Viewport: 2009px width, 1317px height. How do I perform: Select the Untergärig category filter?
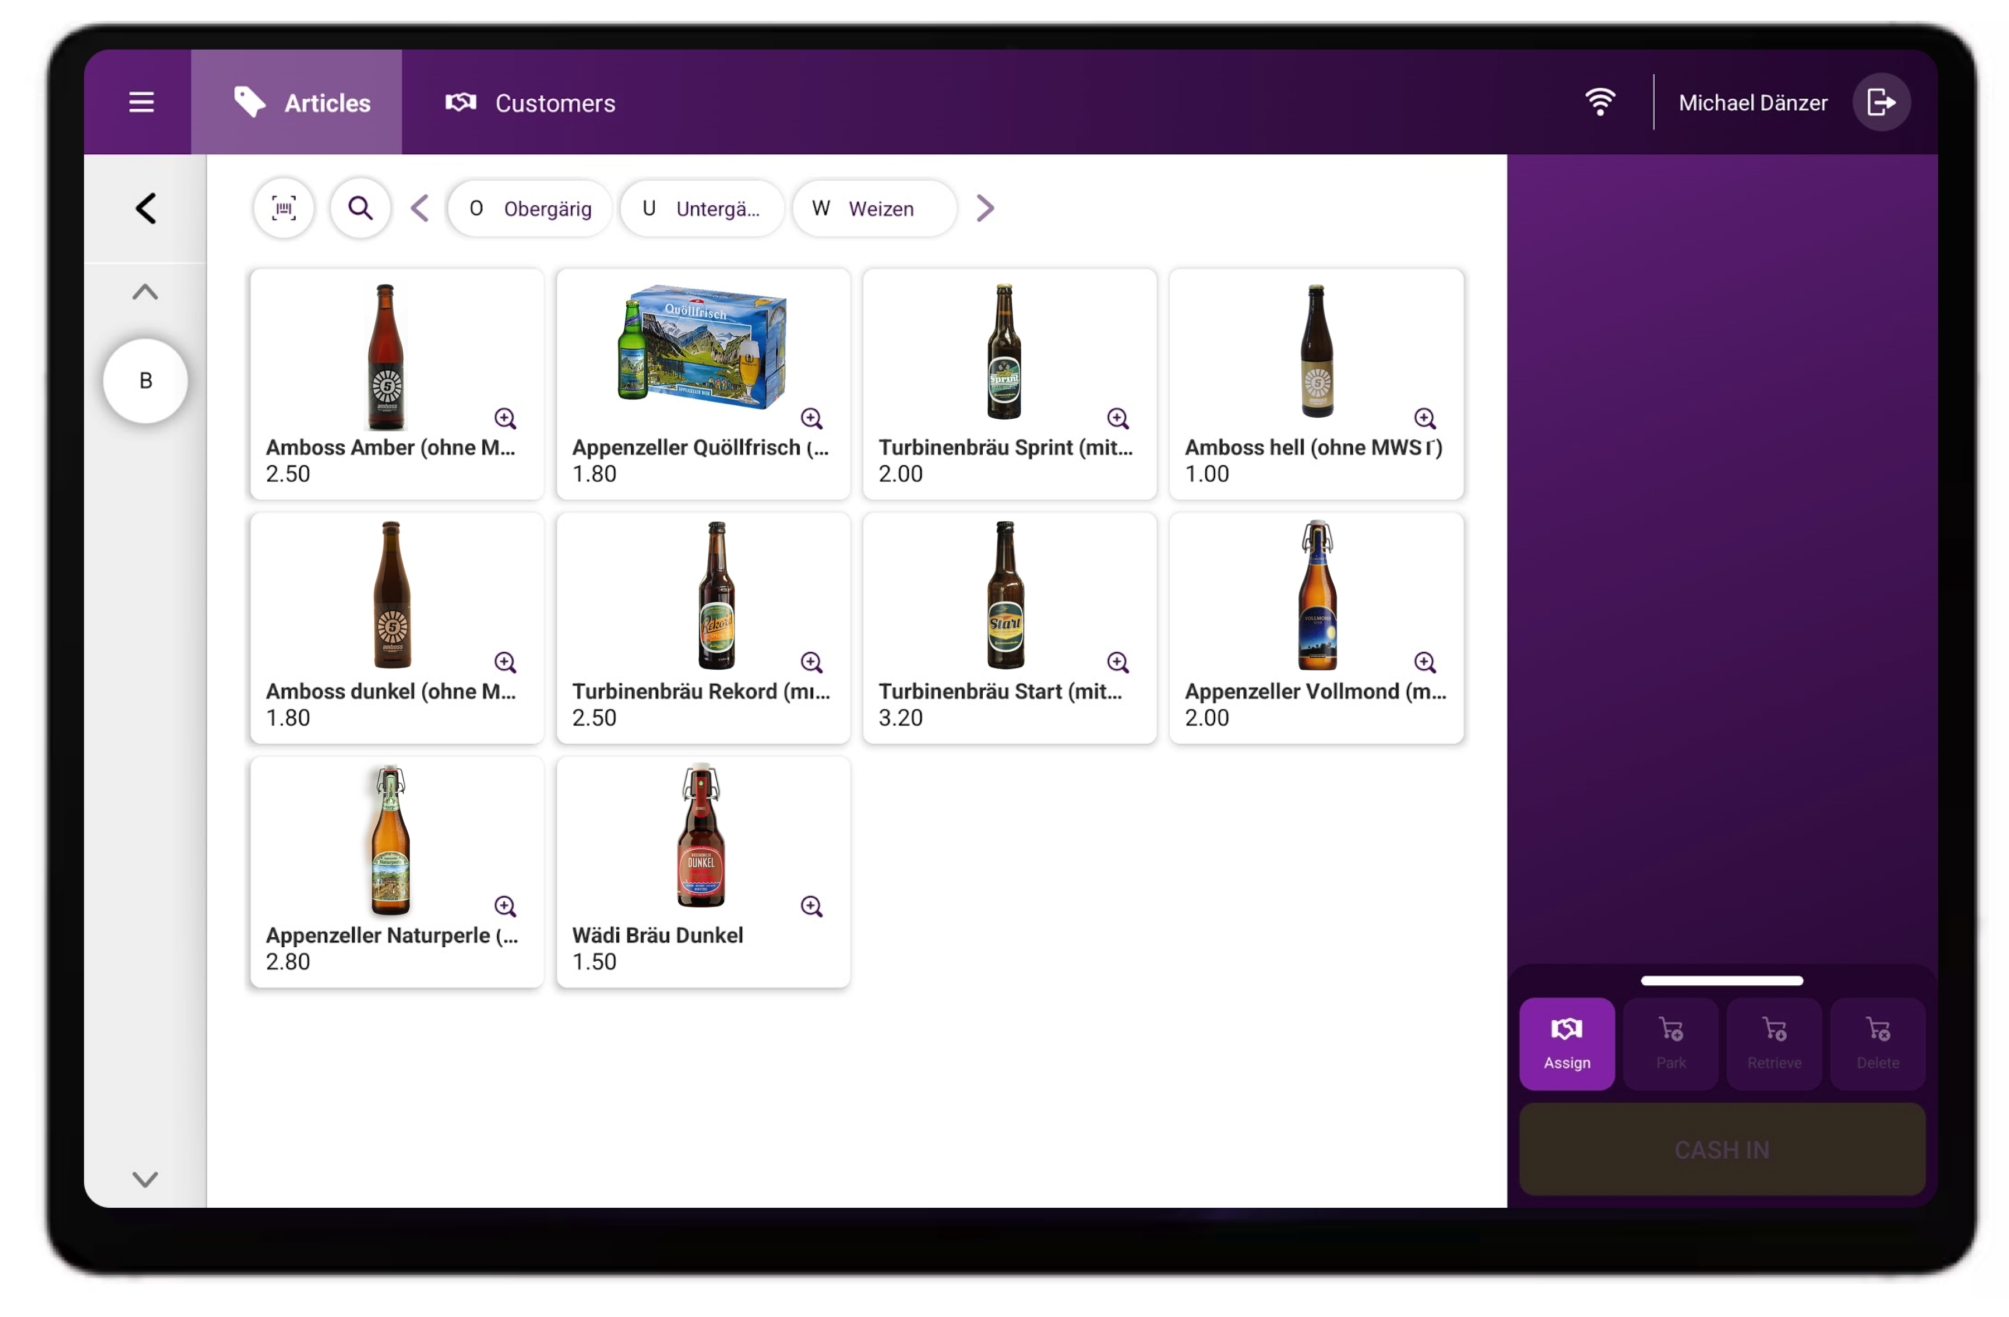click(702, 209)
